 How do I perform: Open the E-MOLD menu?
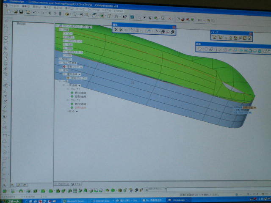(119, 11)
